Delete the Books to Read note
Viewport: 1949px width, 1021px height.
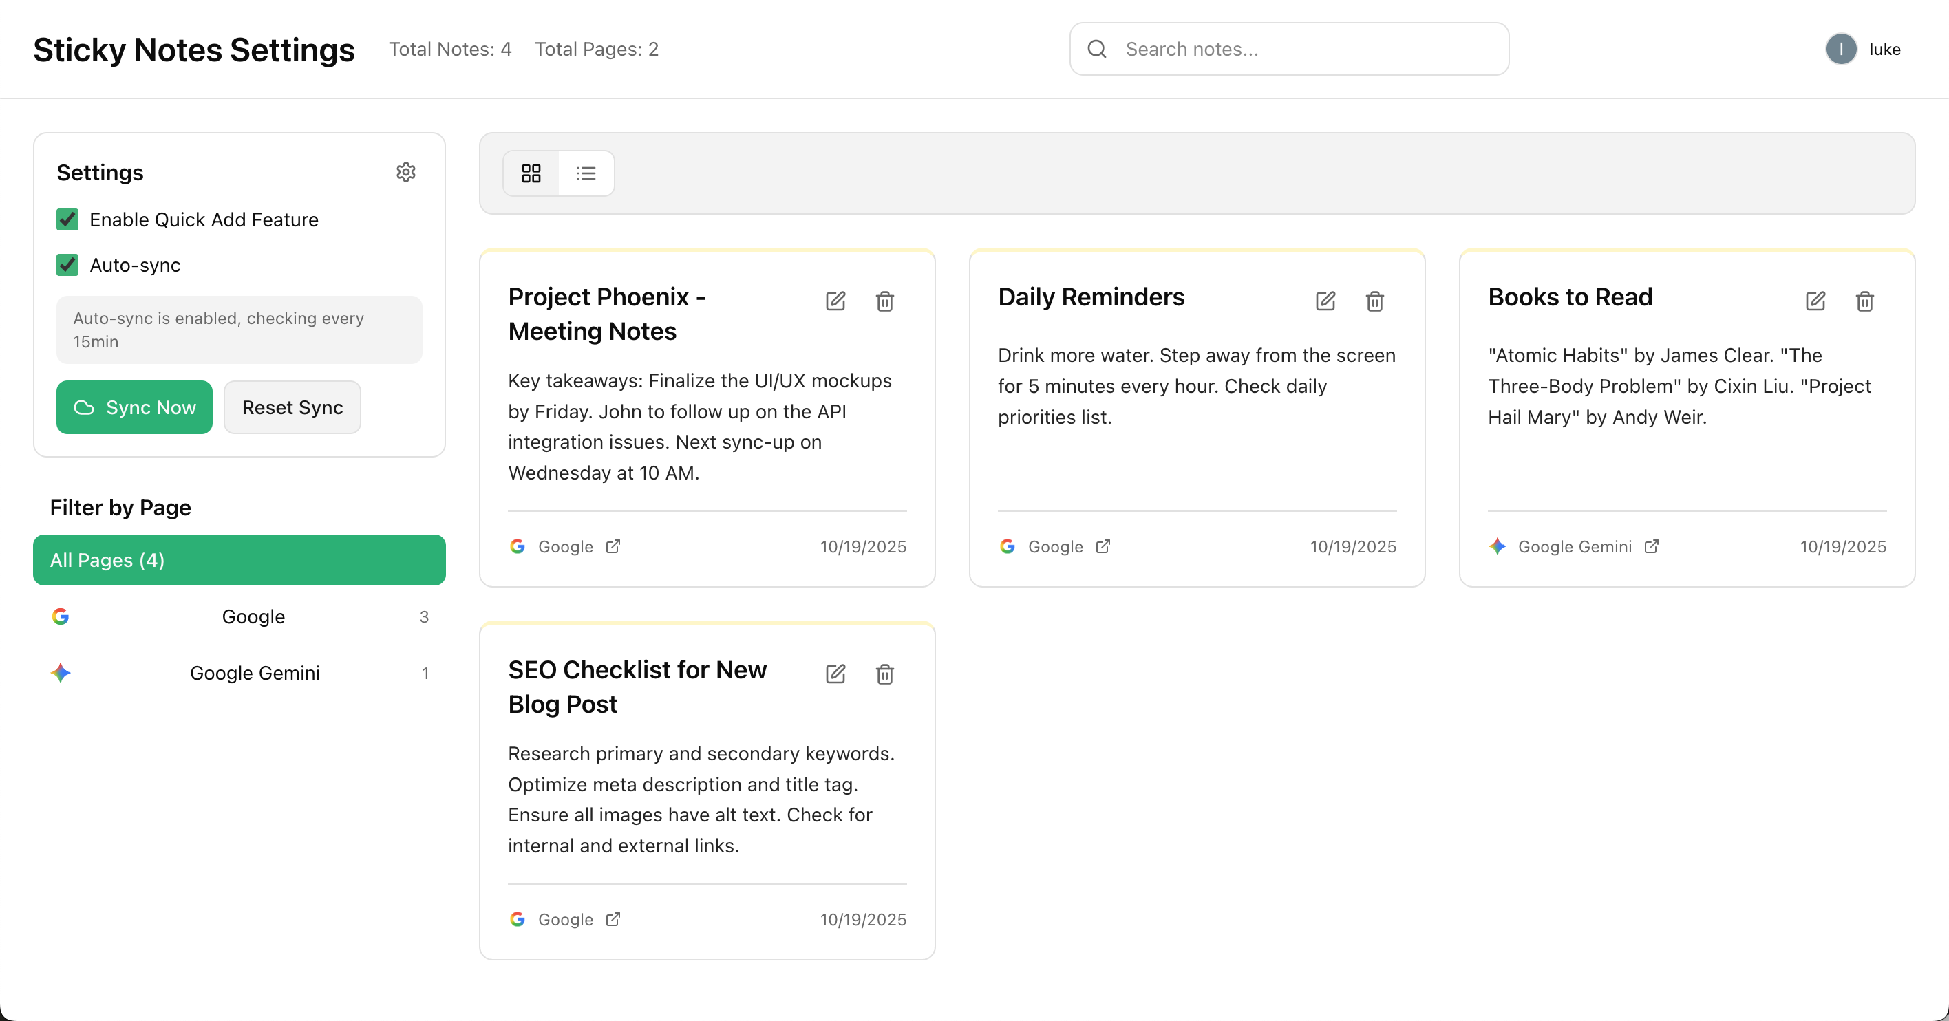point(1864,301)
